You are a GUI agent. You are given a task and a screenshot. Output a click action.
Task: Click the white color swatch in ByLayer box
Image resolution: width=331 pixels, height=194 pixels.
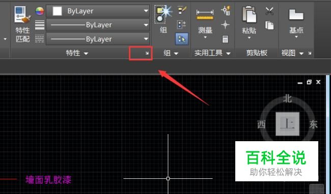pos(57,11)
